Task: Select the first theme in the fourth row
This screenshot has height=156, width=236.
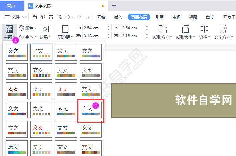Action: point(17,110)
